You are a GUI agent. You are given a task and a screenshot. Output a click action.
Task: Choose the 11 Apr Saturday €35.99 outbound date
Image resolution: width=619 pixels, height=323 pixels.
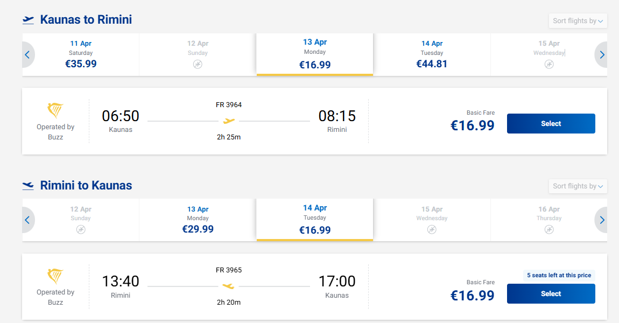tap(81, 54)
